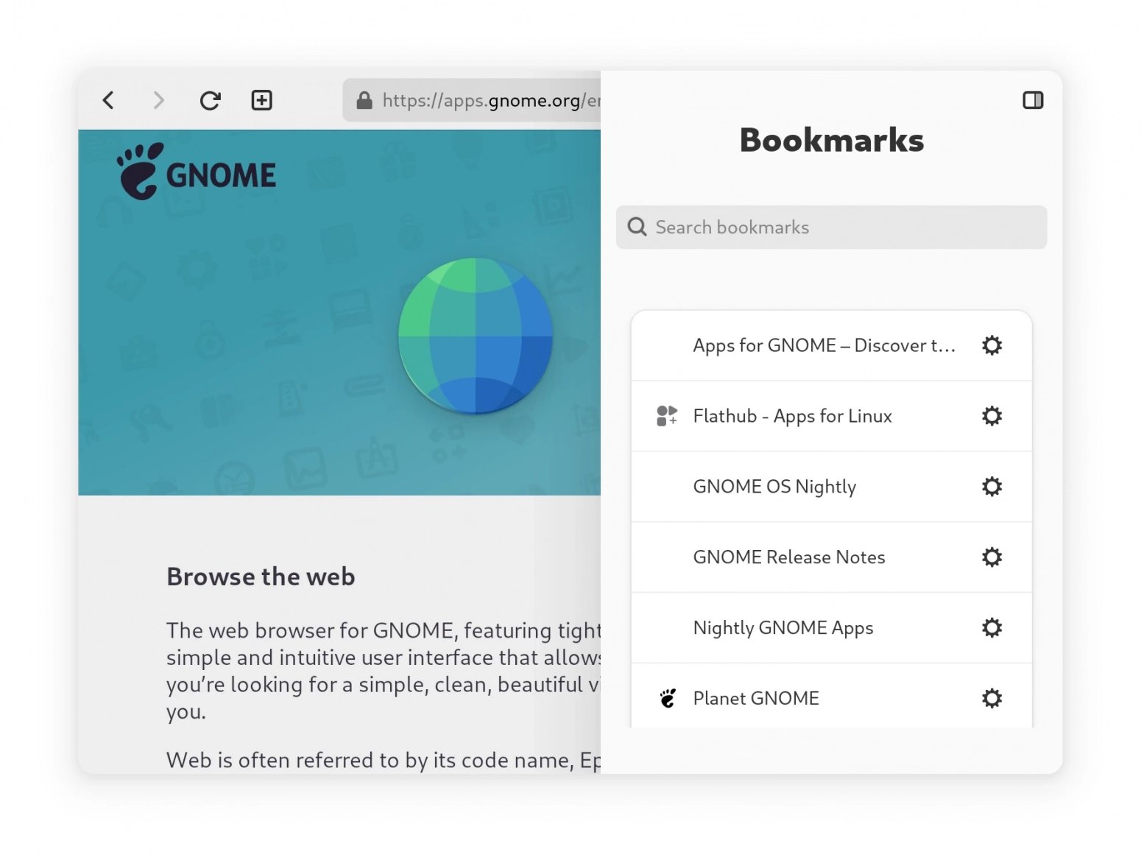Reload the current page
Image resolution: width=1141 pixels, height=860 pixels.
pyautogui.click(x=211, y=100)
